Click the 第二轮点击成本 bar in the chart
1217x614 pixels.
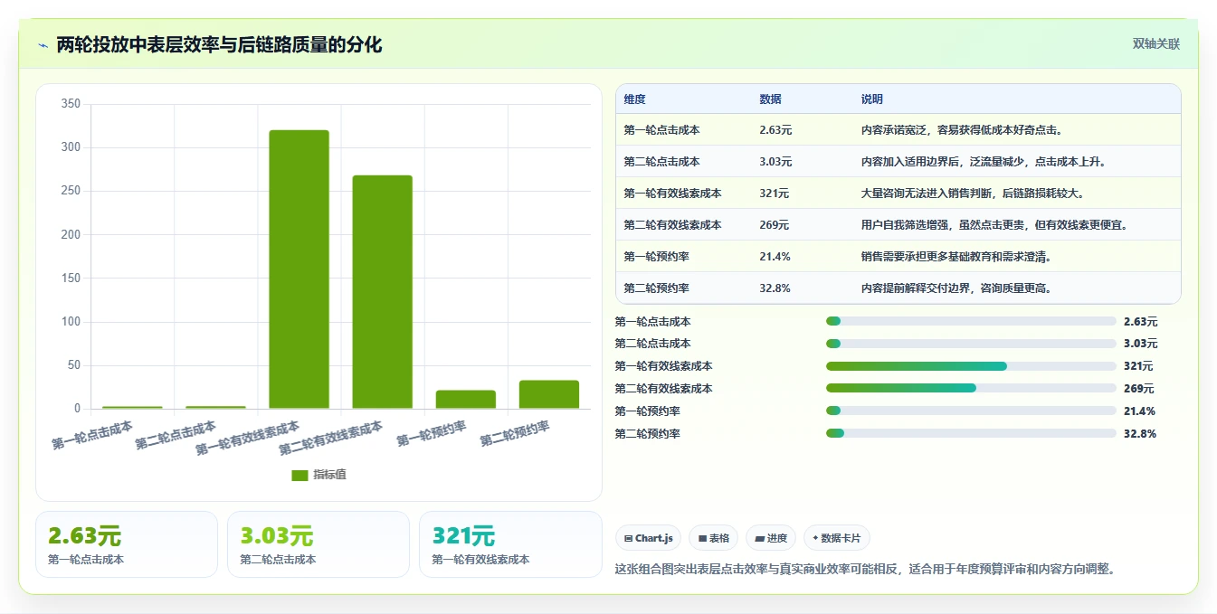(x=215, y=408)
